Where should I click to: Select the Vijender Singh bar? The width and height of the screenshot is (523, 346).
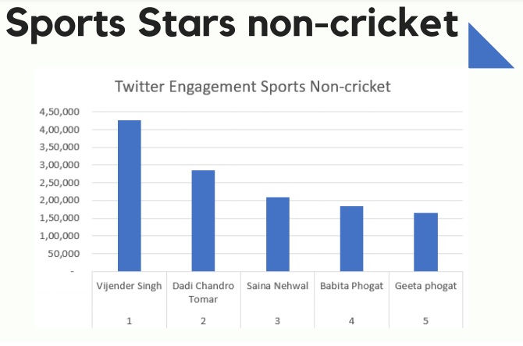[129, 195]
